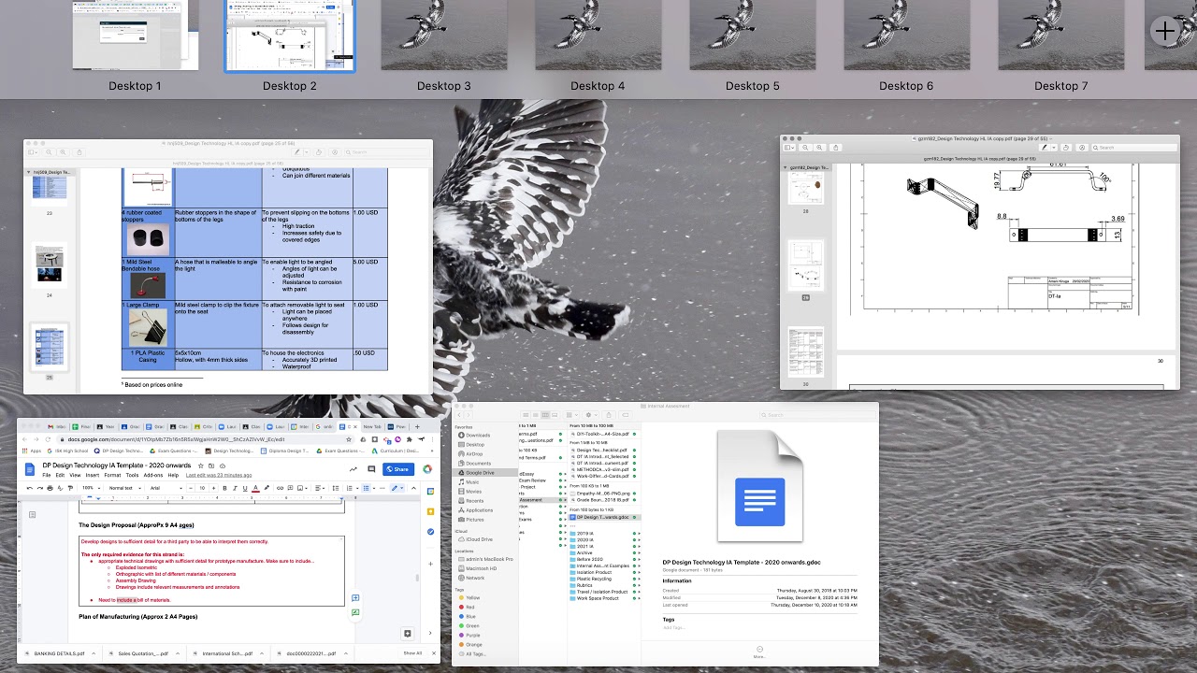
Task: Go back in the Finder window
Action: (x=459, y=415)
